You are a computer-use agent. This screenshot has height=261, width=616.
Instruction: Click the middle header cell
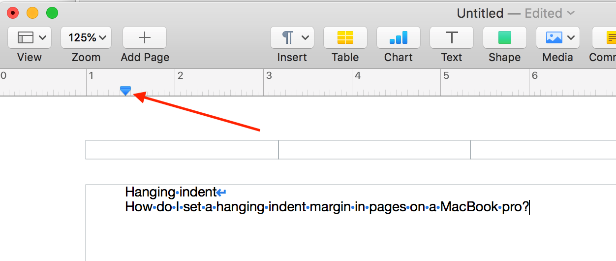click(x=374, y=150)
